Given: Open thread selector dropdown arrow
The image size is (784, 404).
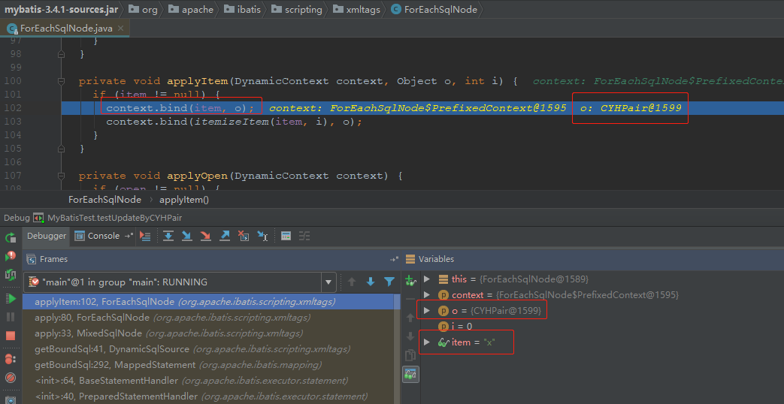Looking at the screenshot, I should click(x=328, y=282).
